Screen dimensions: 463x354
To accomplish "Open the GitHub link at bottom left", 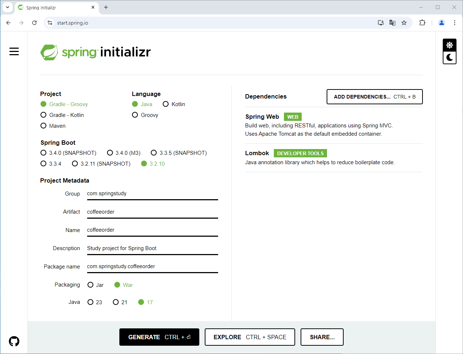I will 14,341.
